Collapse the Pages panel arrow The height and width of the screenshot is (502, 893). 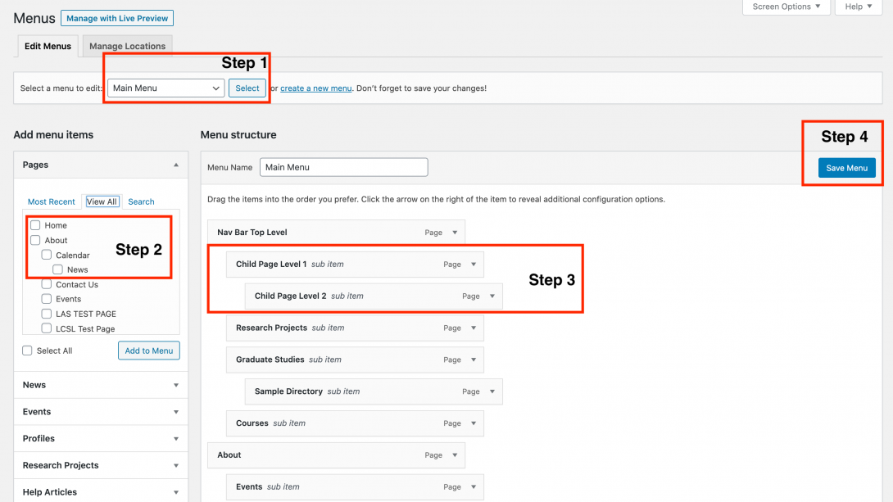click(x=175, y=165)
